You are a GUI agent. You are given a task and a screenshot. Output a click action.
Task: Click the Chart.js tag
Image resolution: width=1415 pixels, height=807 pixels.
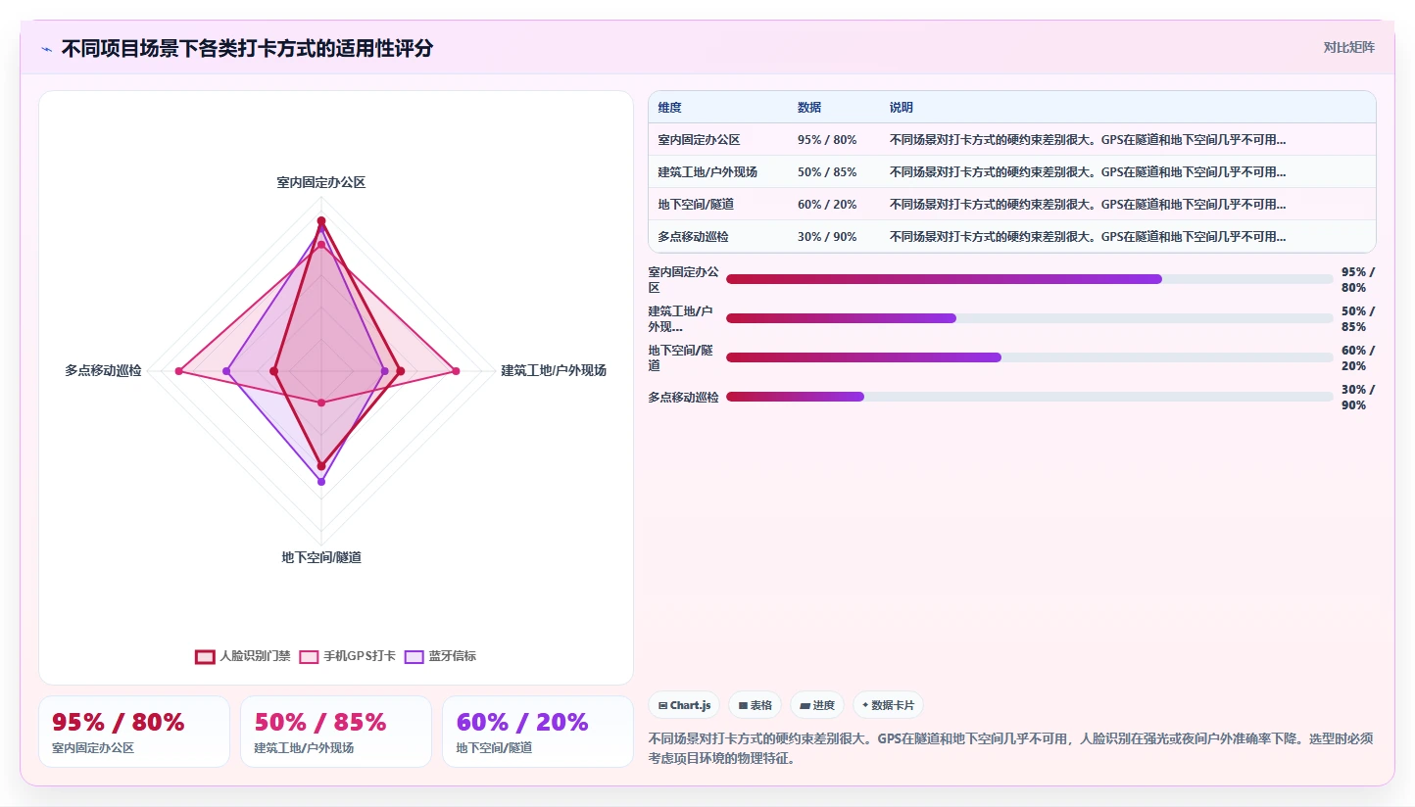pyautogui.click(x=684, y=705)
